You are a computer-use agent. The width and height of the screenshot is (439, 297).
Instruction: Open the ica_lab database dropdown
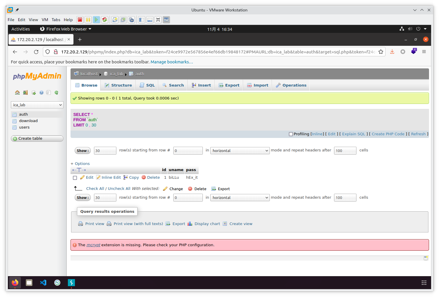(37, 105)
